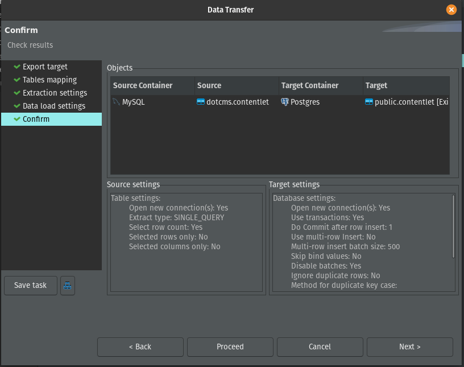
Task: Click the Source Container column header
Action: 143,85
